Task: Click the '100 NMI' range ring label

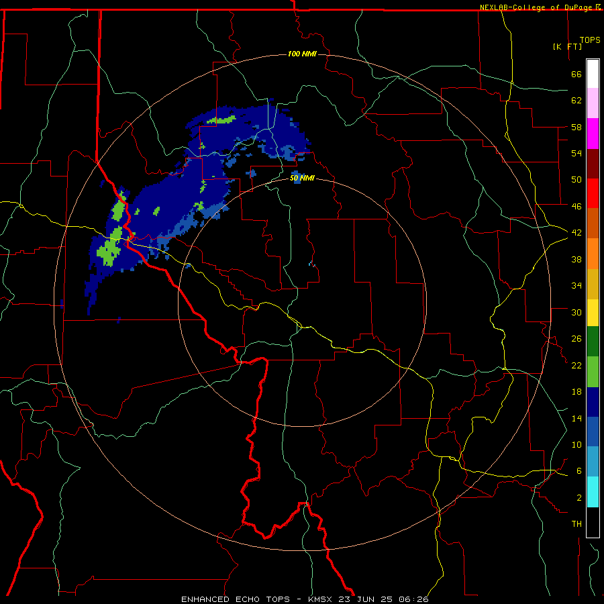Action: point(302,54)
